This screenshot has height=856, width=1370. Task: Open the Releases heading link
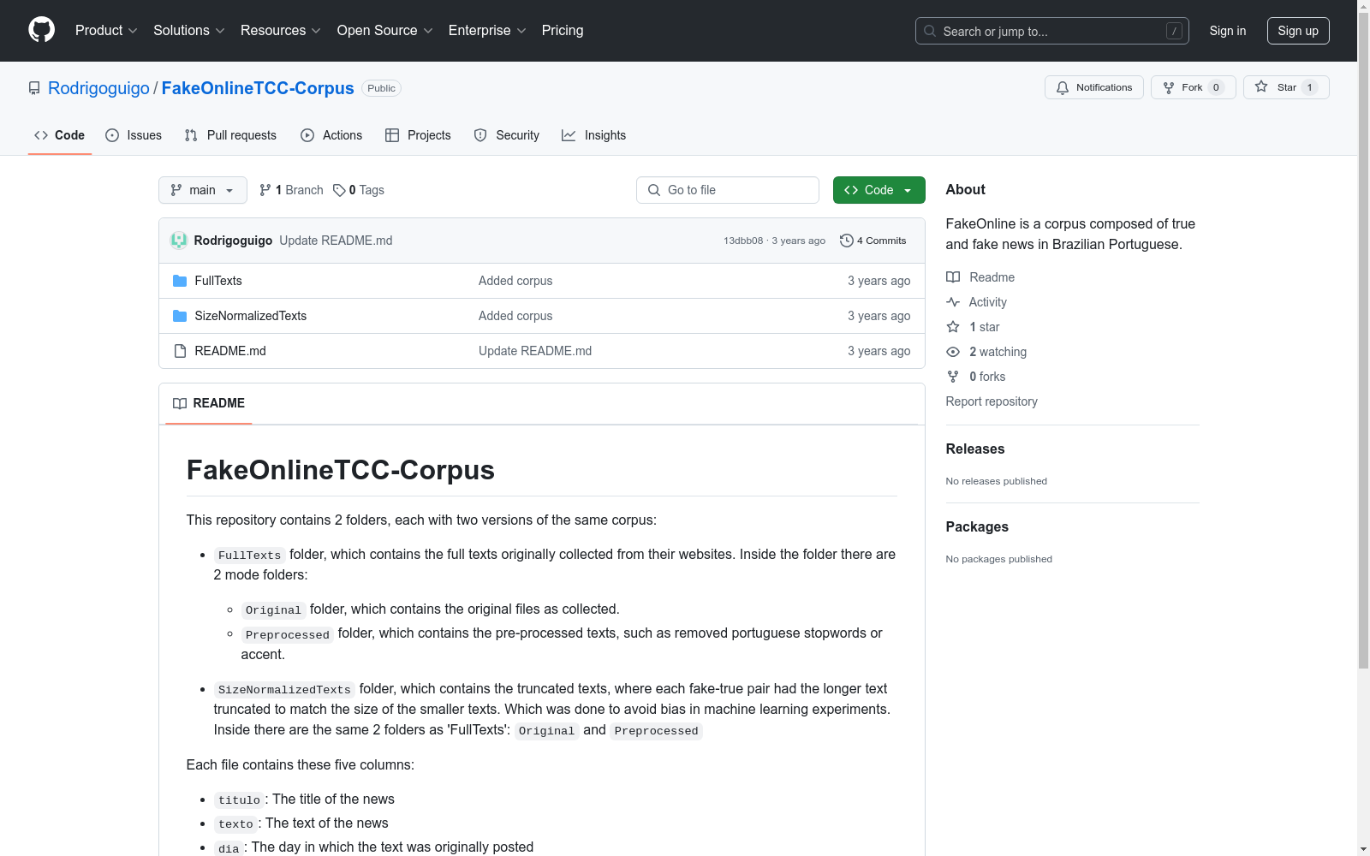[x=975, y=449]
